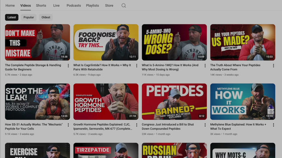Open the Store tab
Viewport: 282px width, 158px height.
[x=109, y=5]
